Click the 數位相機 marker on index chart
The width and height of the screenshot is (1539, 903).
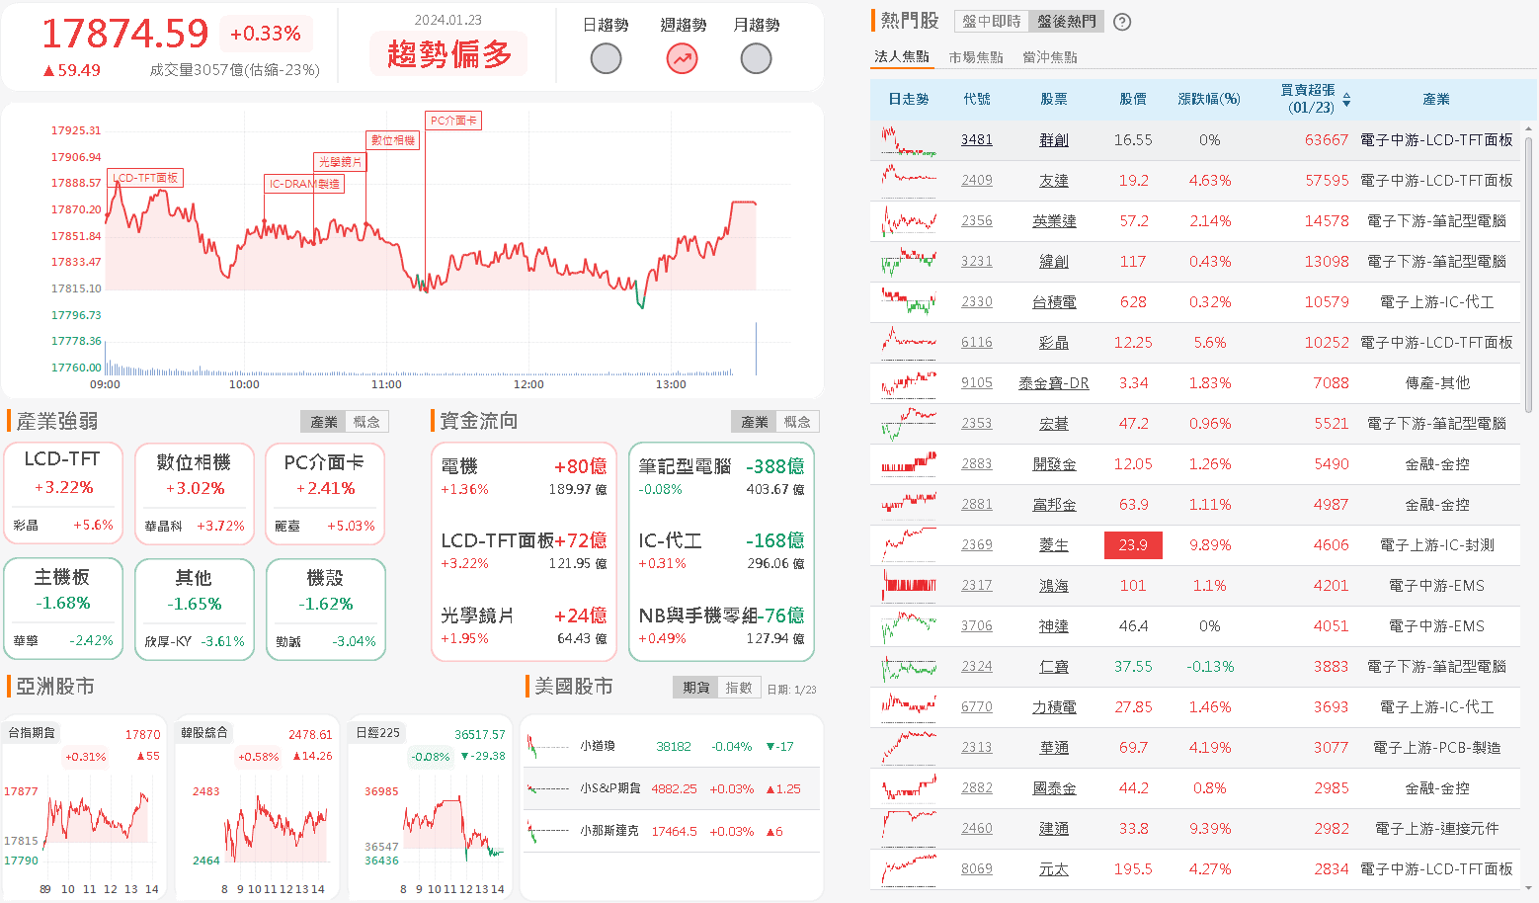[x=393, y=140]
